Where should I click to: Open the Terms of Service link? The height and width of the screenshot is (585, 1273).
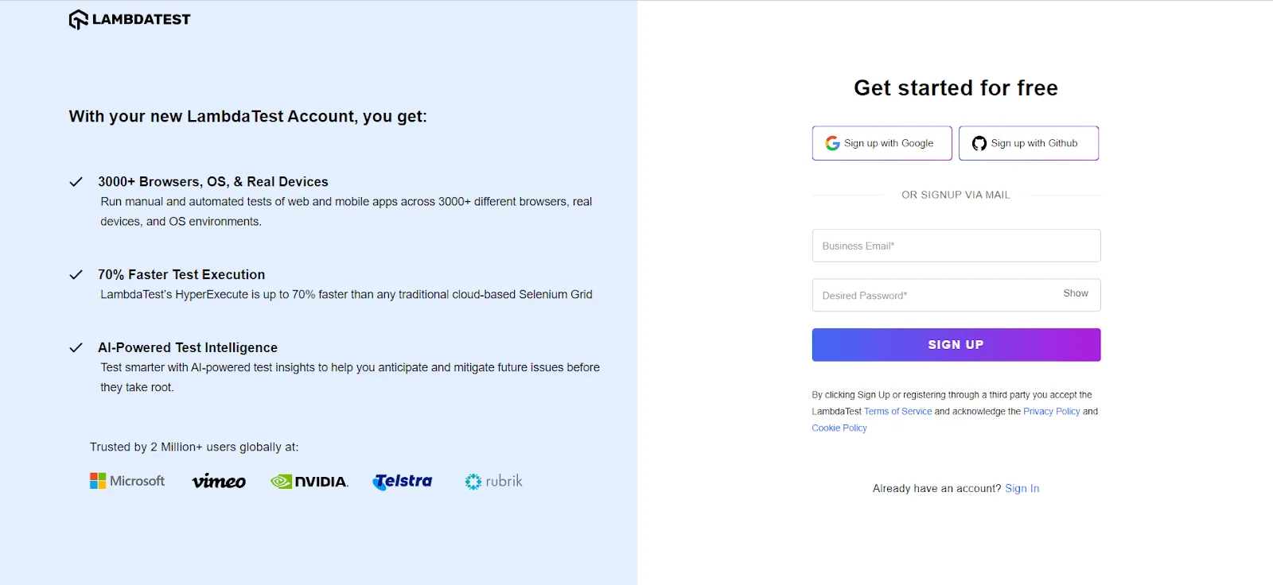tap(897, 412)
